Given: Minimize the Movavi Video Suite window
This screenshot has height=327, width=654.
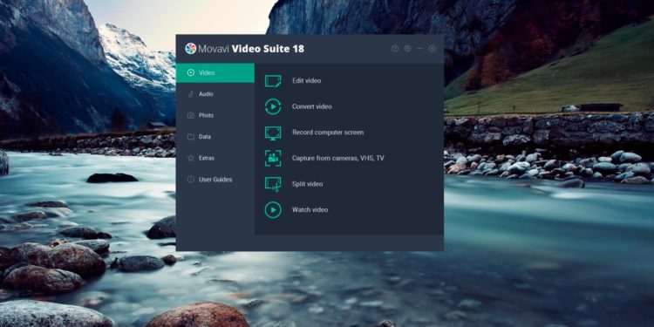Looking at the screenshot, I should pos(420,49).
